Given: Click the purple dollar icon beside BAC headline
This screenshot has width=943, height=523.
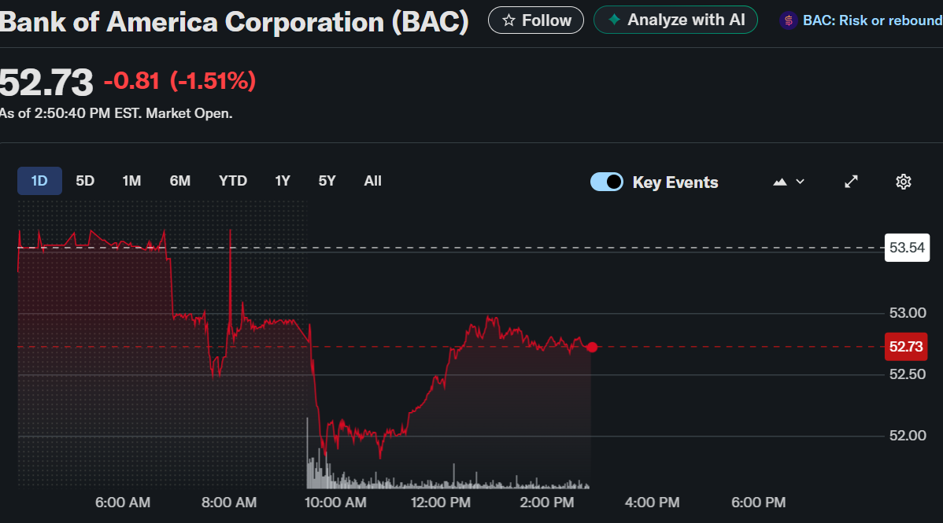Looking at the screenshot, I should (788, 20).
